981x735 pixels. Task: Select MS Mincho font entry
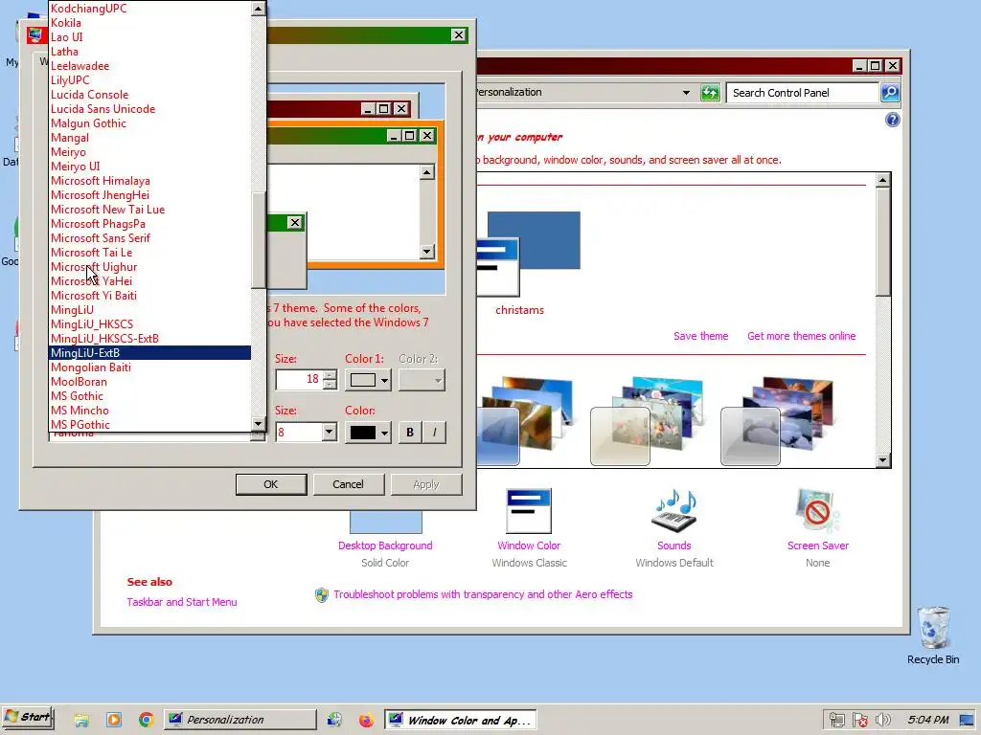[80, 411]
